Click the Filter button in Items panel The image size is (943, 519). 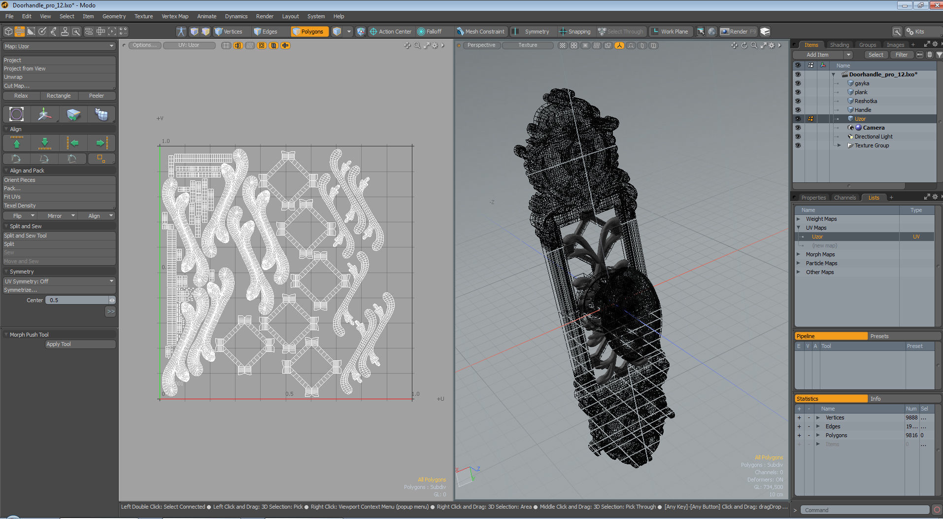[x=901, y=55]
